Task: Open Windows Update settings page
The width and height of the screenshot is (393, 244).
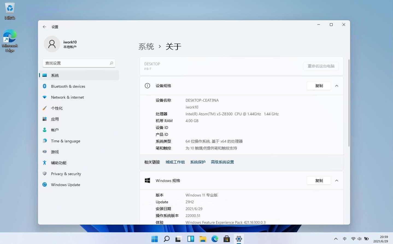Action: [x=66, y=185]
